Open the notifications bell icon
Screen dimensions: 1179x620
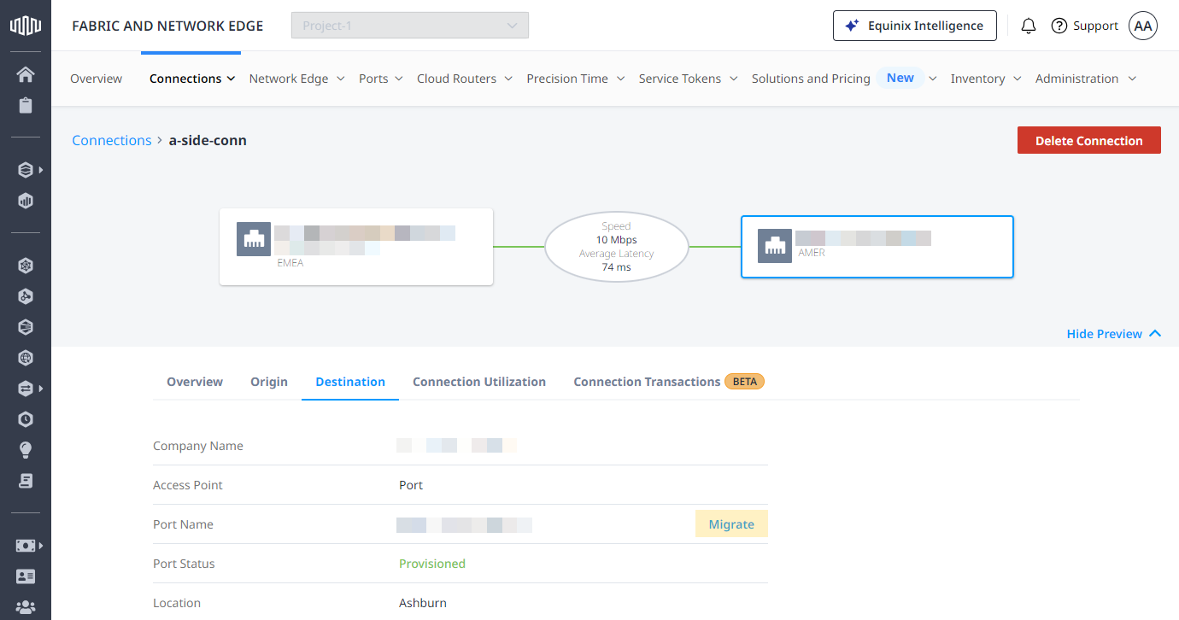[x=1029, y=26]
